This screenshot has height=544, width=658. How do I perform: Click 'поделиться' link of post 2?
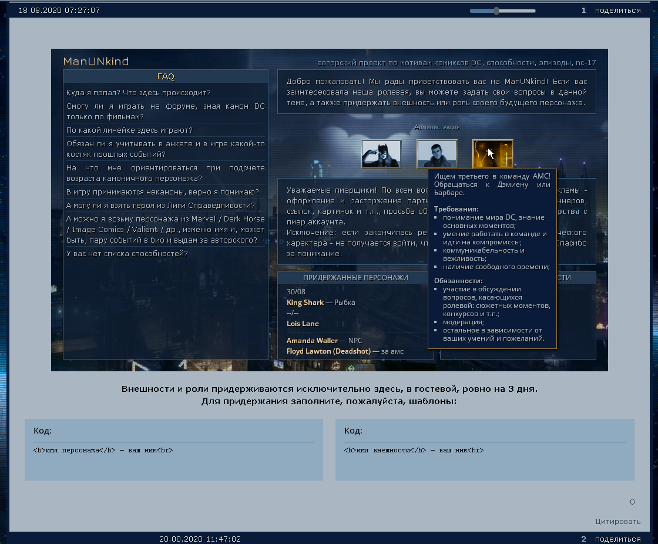pyautogui.click(x=617, y=539)
